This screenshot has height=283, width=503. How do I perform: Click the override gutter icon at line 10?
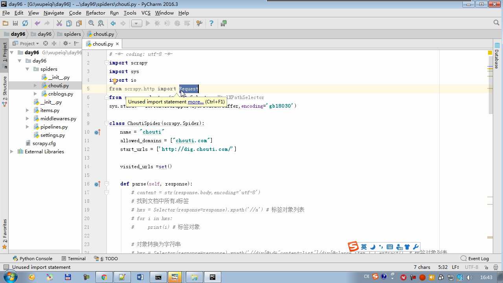point(97,132)
